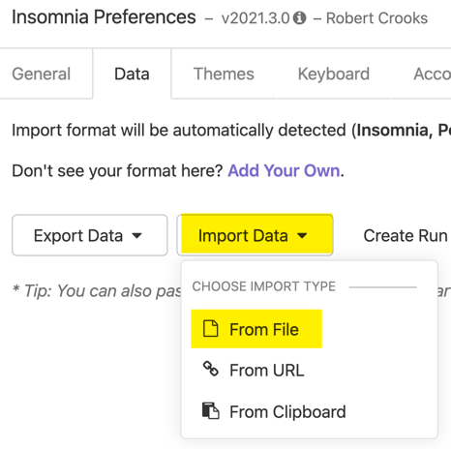The height and width of the screenshot is (449, 451).
Task: Expand the Export Data dropdown arrow
Action: [x=137, y=236]
